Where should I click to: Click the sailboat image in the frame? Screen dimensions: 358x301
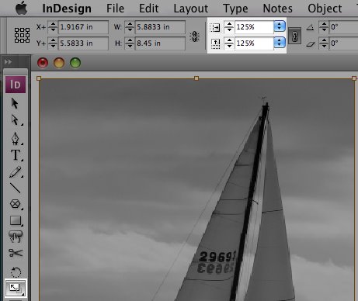[196, 189]
